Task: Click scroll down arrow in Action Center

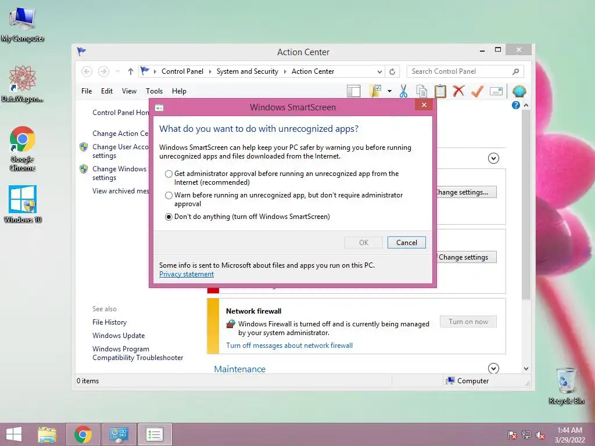Action: (x=526, y=368)
